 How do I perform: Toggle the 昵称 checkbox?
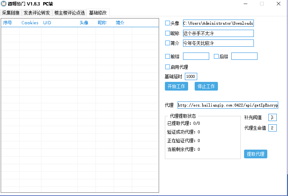point(167,33)
